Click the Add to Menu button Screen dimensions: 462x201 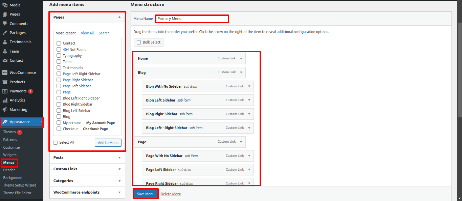[x=108, y=143]
